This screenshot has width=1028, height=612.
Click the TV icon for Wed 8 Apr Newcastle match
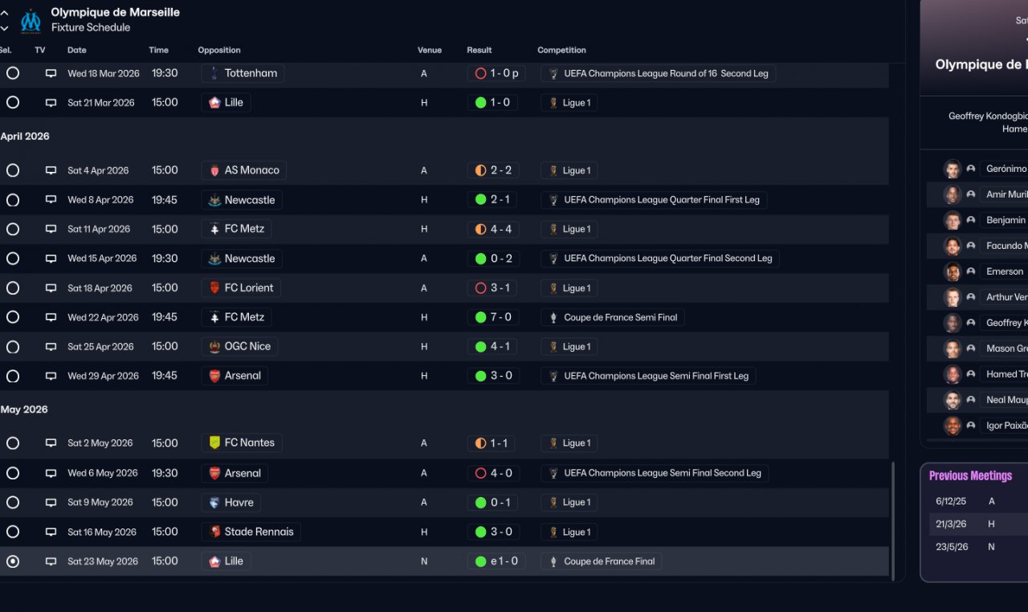point(51,200)
